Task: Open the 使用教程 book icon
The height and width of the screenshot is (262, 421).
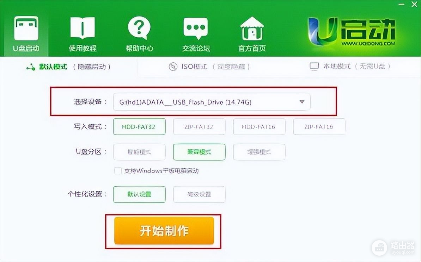Action: pyautogui.click(x=83, y=28)
